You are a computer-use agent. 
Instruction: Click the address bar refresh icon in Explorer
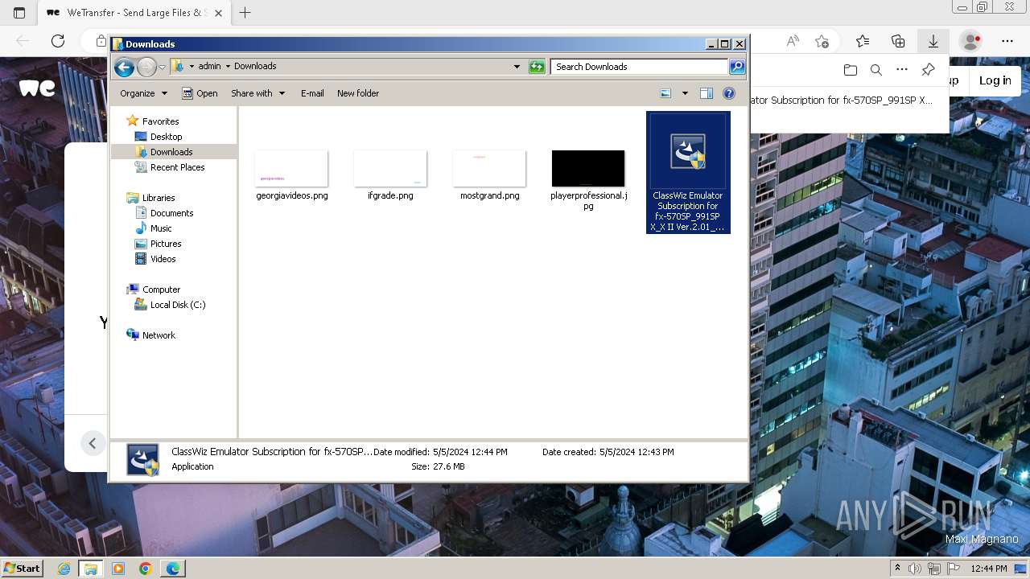point(537,67)
